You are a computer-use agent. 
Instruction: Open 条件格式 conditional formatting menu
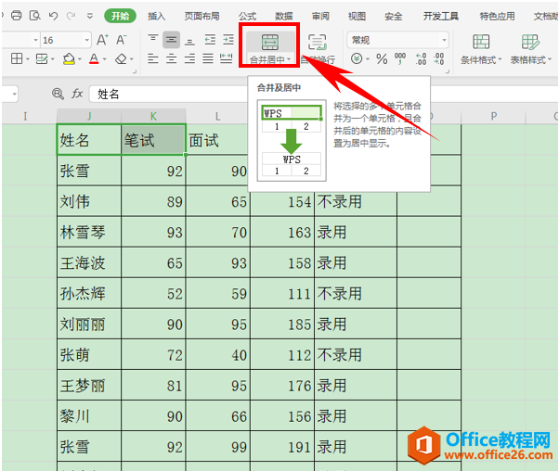coord(481,49)
